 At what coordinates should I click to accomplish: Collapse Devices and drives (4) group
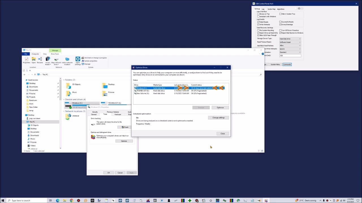pyautogui.click(x=64, y=100)
